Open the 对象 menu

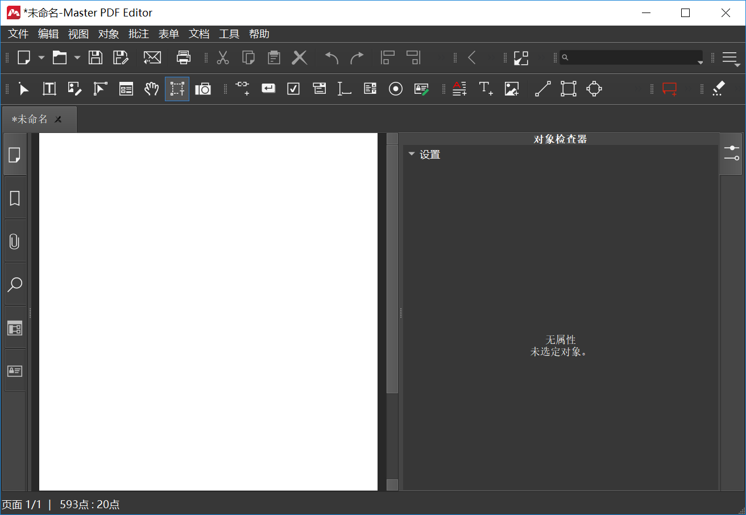[x=109, y=34]
